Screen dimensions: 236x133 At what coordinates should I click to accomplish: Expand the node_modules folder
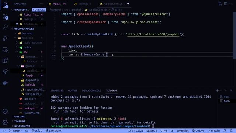click(33, 43)
